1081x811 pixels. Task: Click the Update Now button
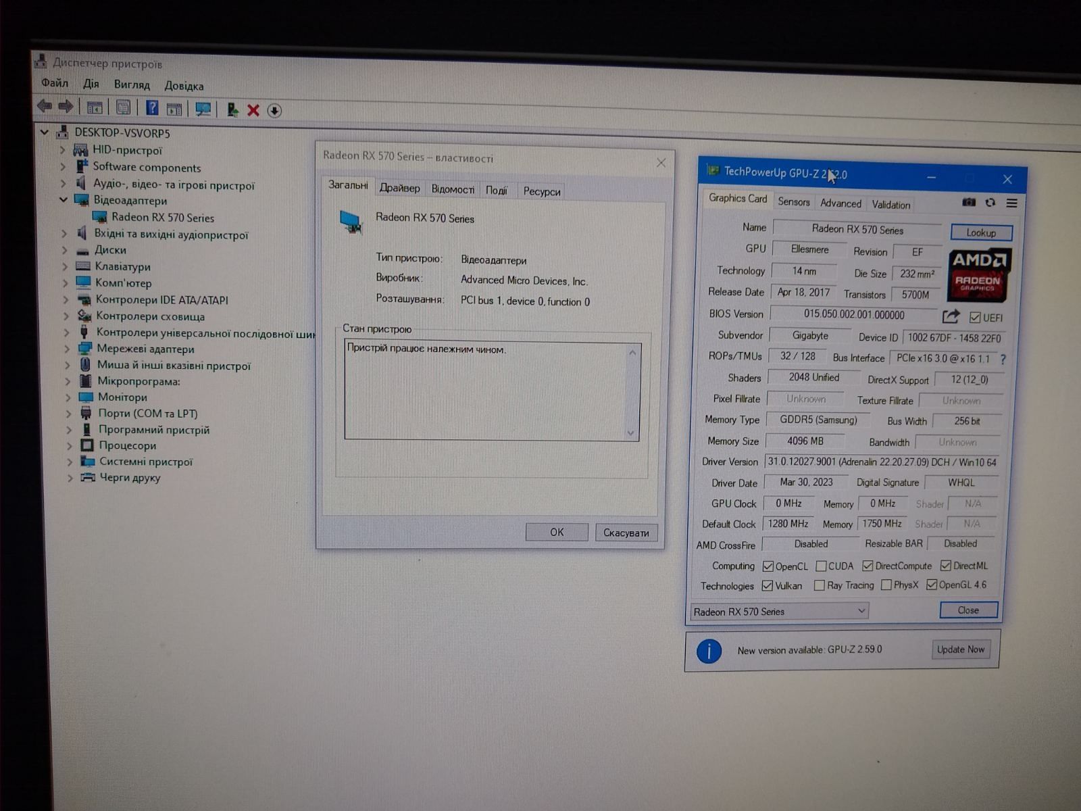pyautogui.click(x=960, y=649)
